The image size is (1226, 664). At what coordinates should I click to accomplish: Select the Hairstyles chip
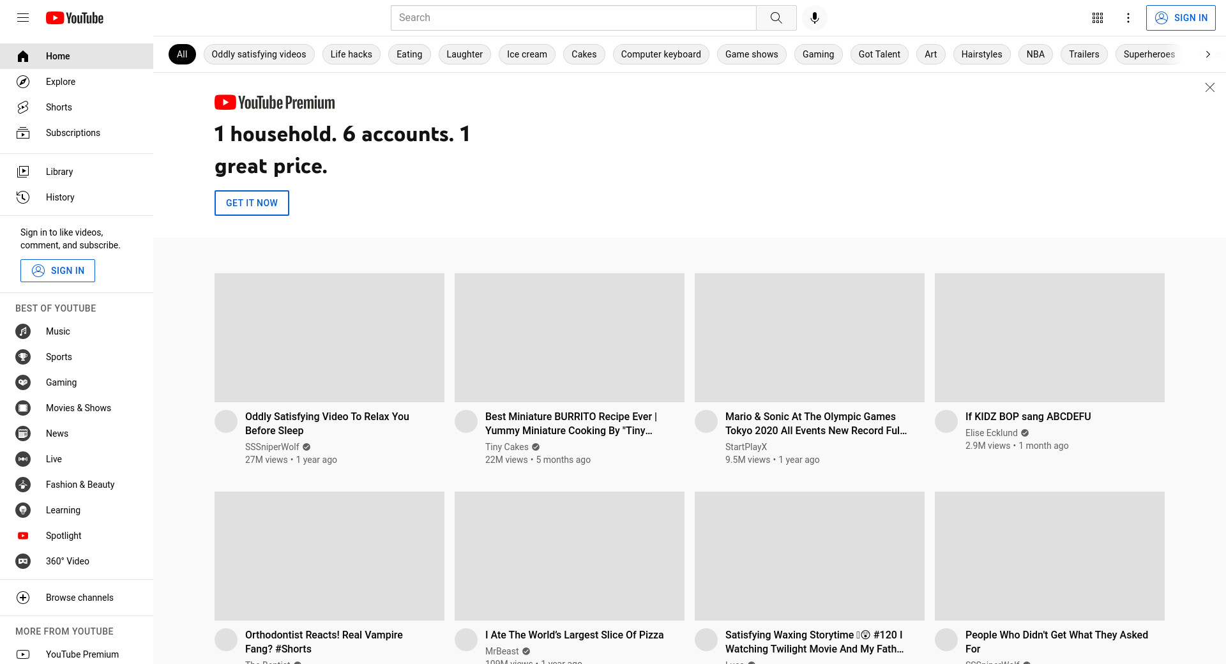click(981, 54)
